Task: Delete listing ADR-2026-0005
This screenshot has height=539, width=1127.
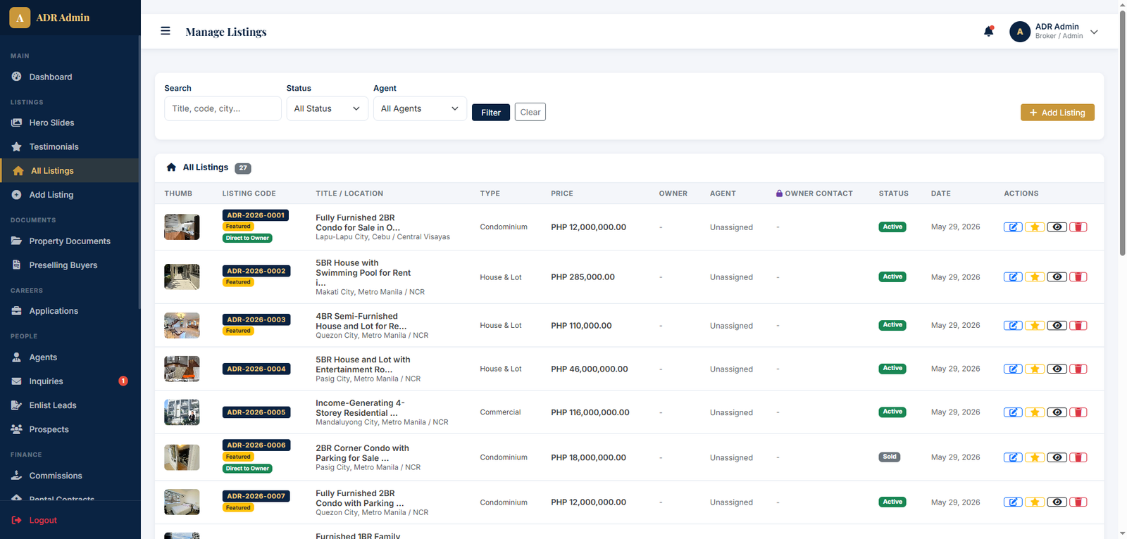Action: (x=1078, y=412)
